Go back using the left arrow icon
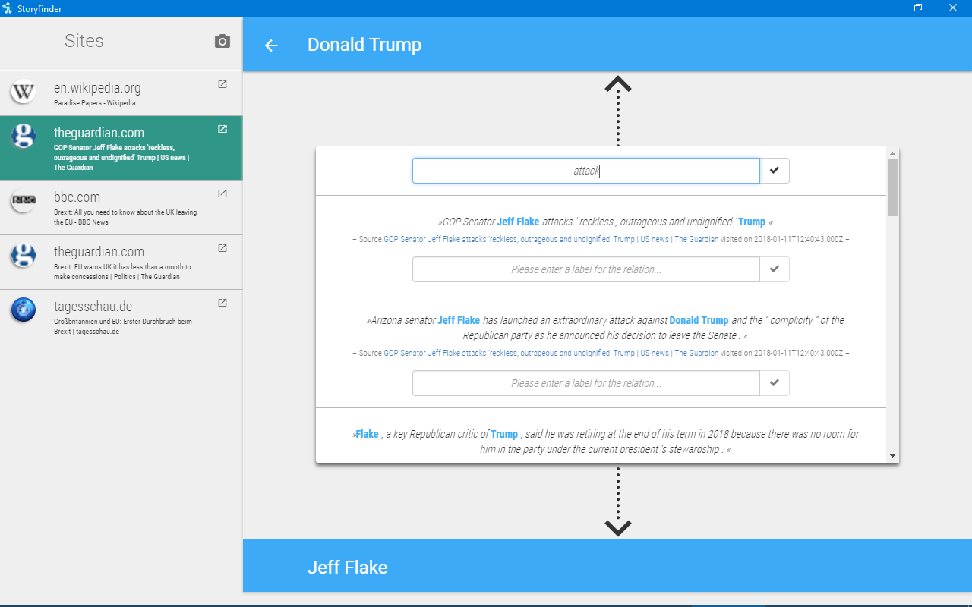The height and width of the screenshot is (607, 972). pyautogui.click(x=271, y=46)
